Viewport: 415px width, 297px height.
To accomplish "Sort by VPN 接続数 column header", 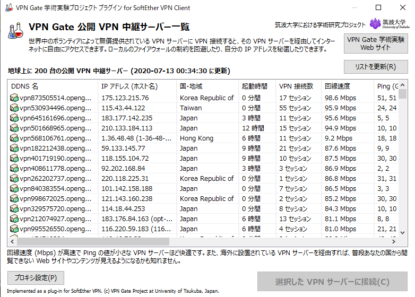I will click(x=298, y=86).
